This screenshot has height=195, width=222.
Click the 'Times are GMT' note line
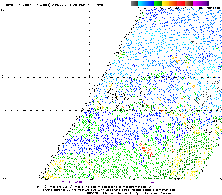94,187
